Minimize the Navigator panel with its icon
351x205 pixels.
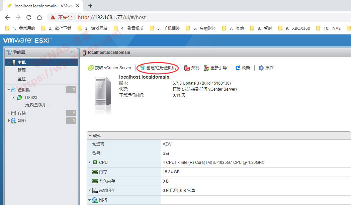click(72, 53)
